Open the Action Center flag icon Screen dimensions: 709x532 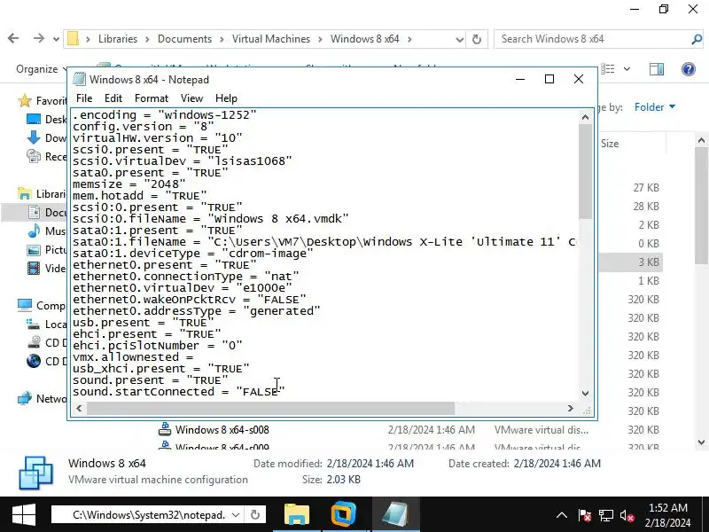[585, 515]
